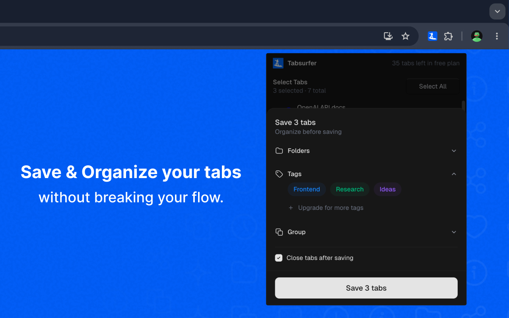Click the Tabsurfer title text
509x318 pixels.
click(x=302, y=63)
